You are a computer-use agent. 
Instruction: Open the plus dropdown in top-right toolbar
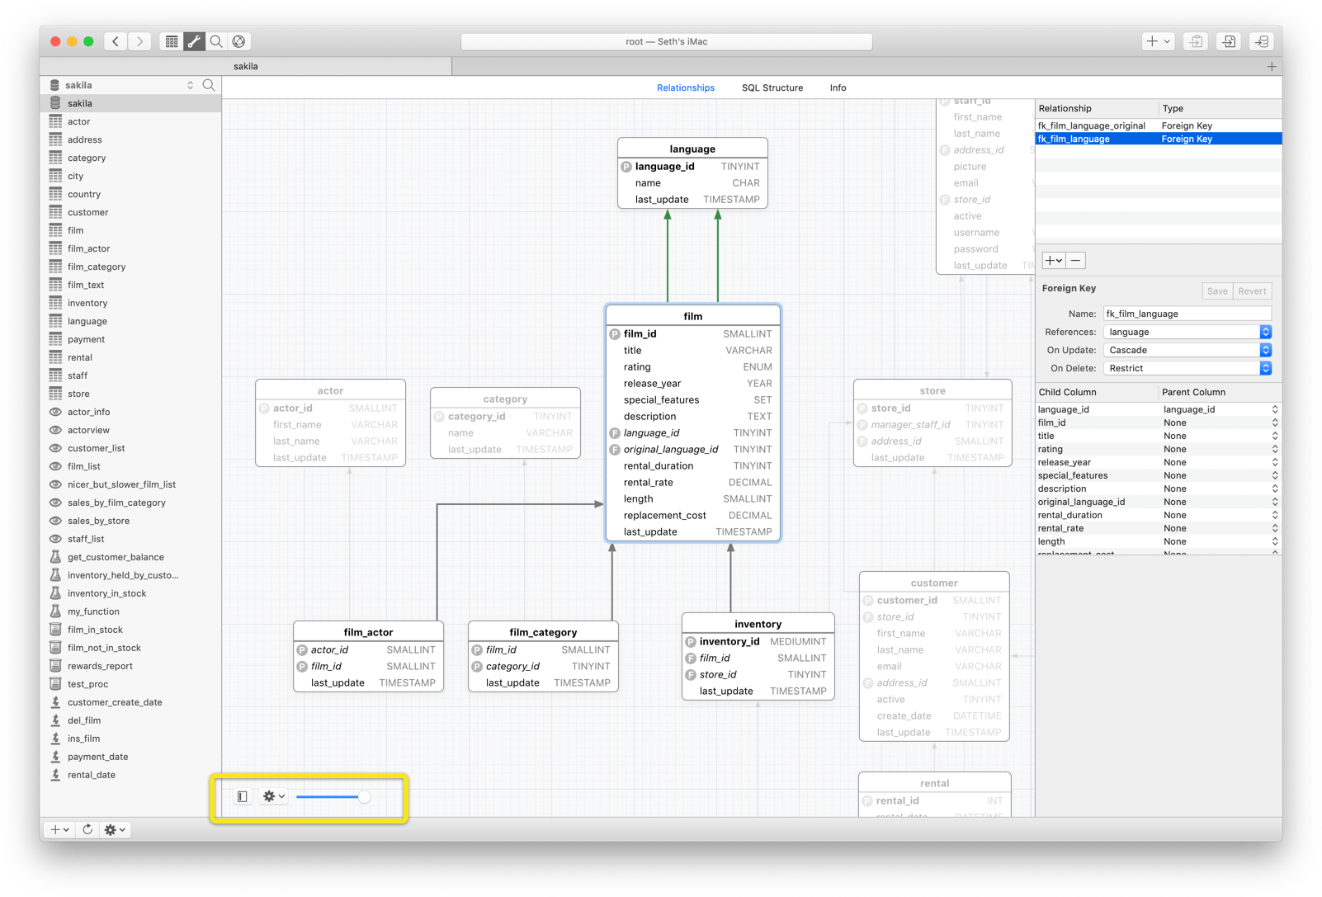1158,41
